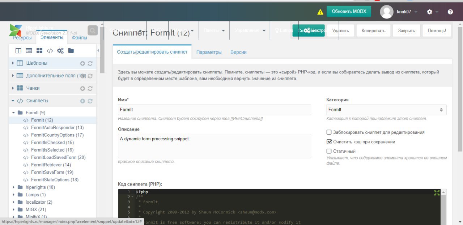
Task: Refresh the Шаблоны section
Action: (x=90, y=63)
